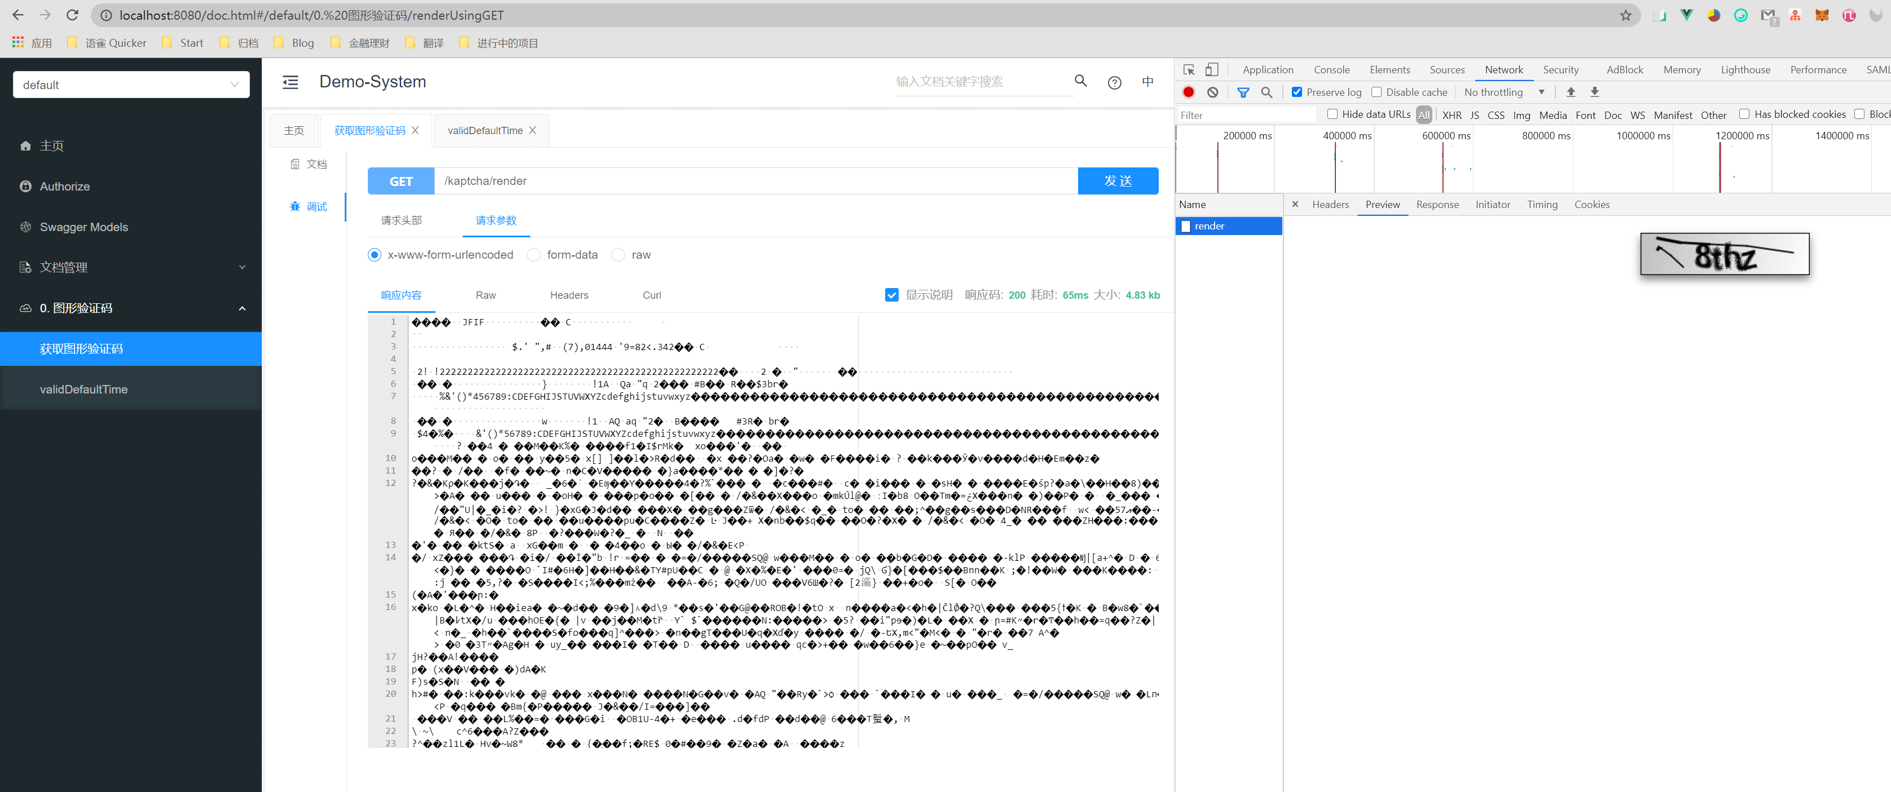The image size is (1891, 792).
Task: Open Swagger Models in the sidebar
Action: pos(83,227)
